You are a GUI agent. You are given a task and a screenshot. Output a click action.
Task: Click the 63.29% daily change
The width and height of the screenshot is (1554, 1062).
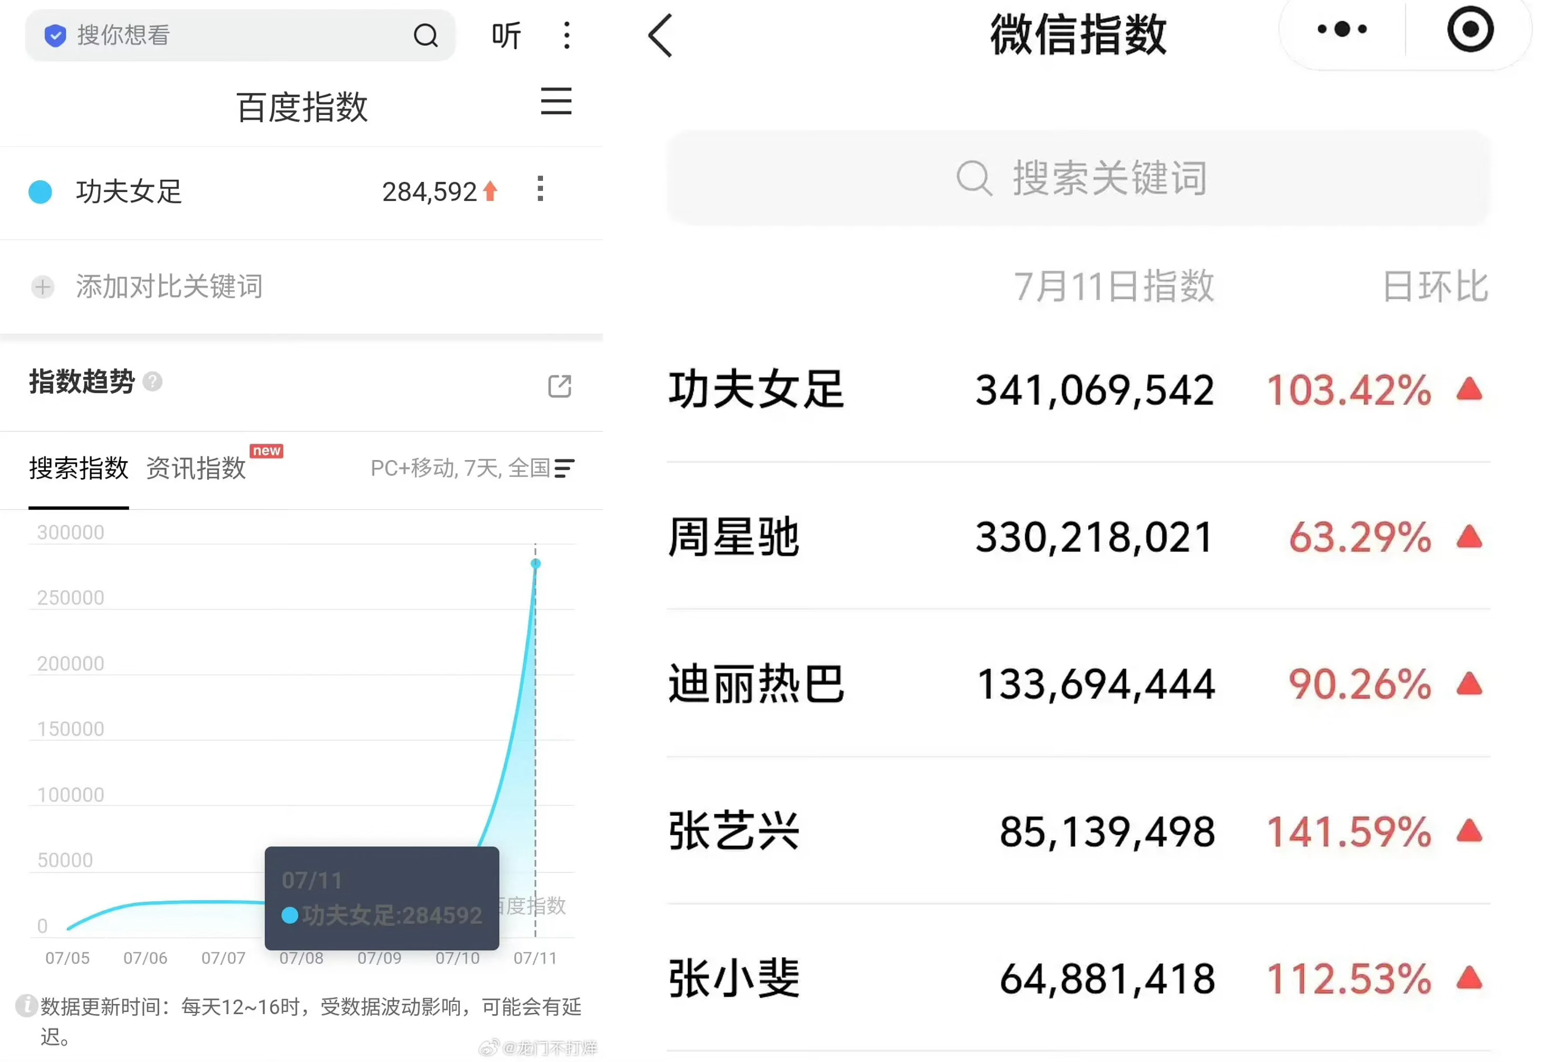tap(1360, 538)
